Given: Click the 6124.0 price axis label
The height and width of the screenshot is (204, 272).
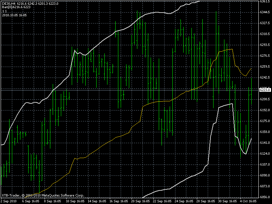Looking at the screenshot, I should pos(265,154).
